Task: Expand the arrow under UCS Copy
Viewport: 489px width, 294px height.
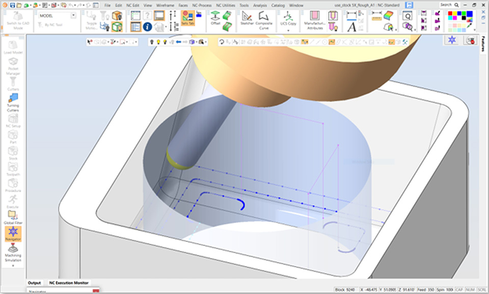Action: pos(288,30)
